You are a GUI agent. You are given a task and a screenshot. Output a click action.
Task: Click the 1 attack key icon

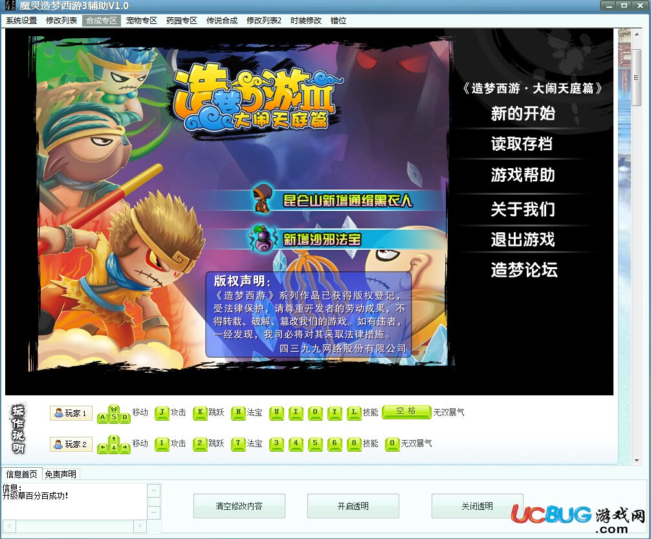coord(162,444)
